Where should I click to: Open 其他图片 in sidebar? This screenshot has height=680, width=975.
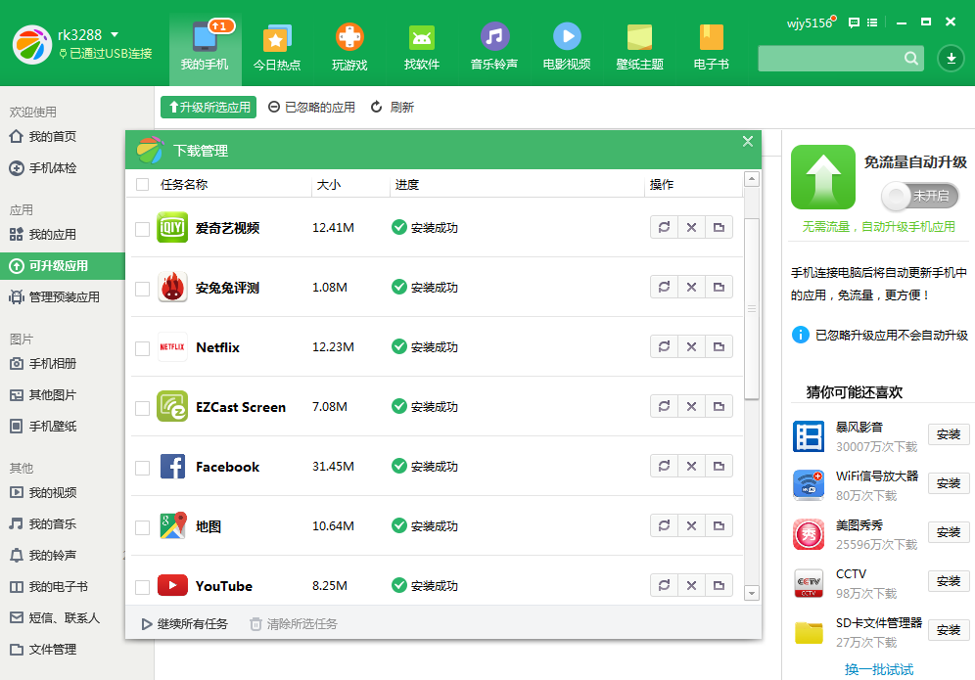43,394
